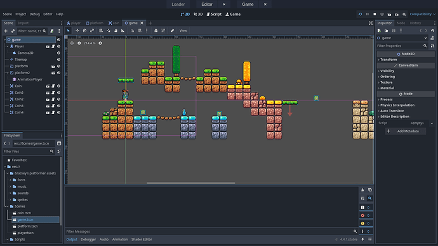438x246 pixels.
Task: Toggle visibility of the Camera2D node
Action: tap(58, 53)
